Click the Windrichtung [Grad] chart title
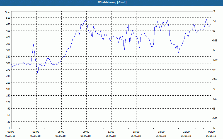 pyautogui.click(x=112, y=3)
